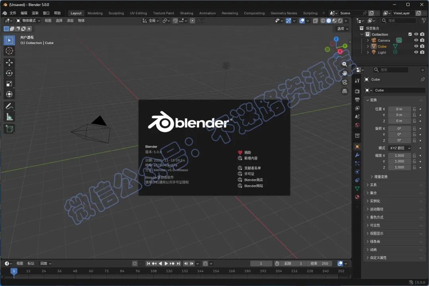Viewport: 429px width, 286px height.
Task: Select the Add Cube tool
Action: (x=9, y=129)
